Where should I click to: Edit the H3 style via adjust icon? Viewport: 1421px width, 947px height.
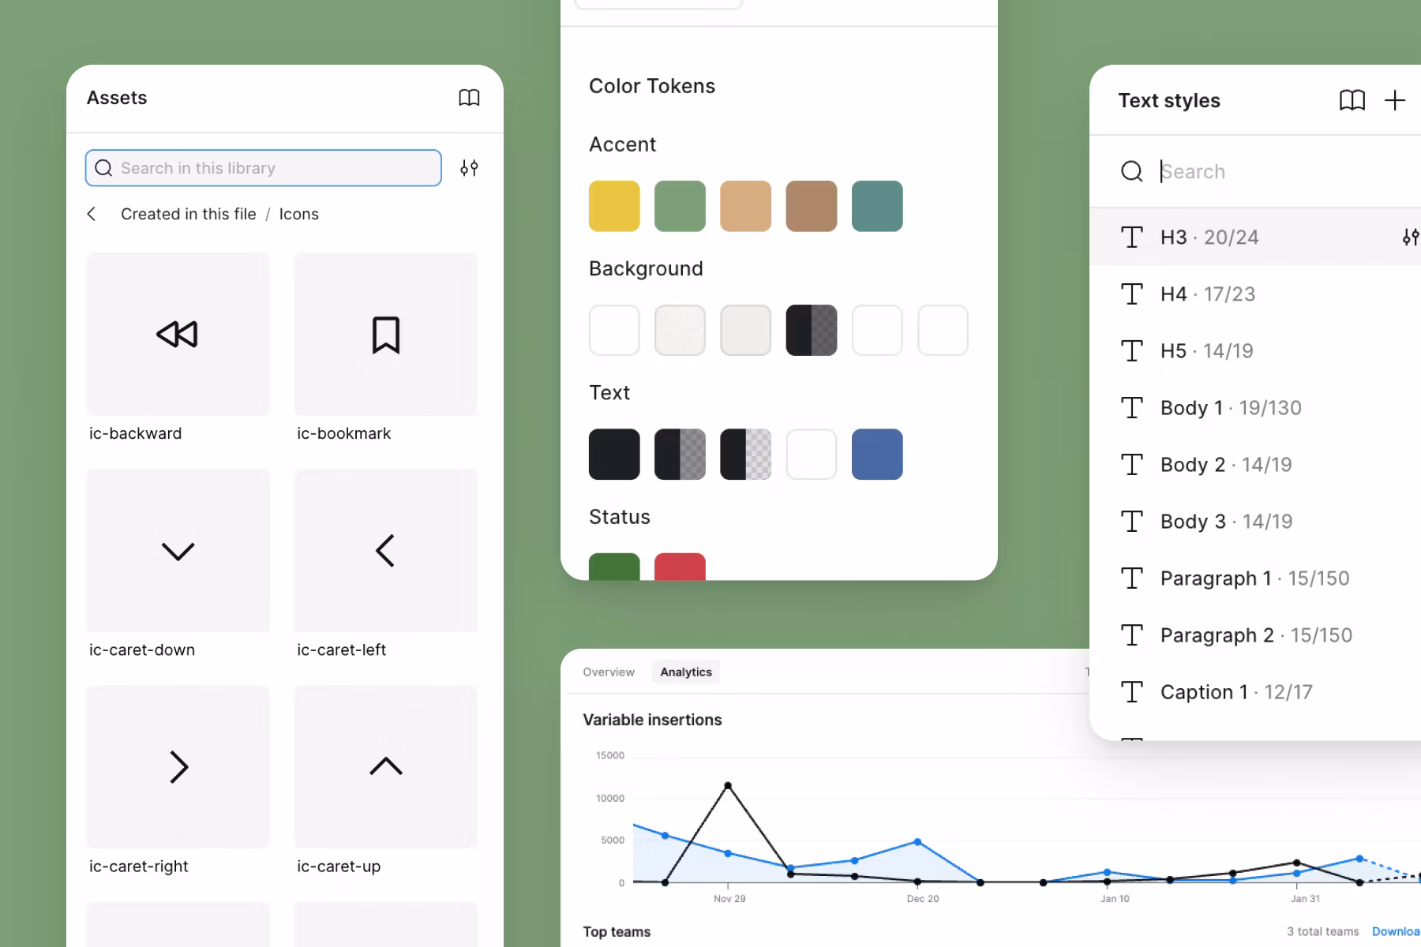coord(1410,237)
